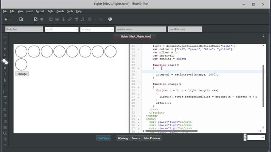Apply ordered list from sidebar
The image size is (271, 152).
click(x=5, y=92)
